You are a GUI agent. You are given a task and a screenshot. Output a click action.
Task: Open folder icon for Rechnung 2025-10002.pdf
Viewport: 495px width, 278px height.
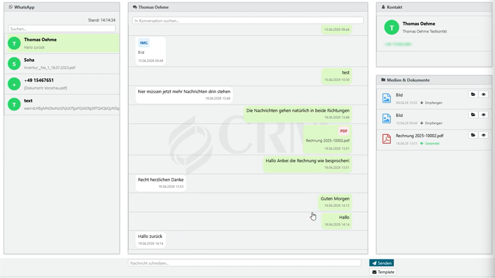[473, 135]
